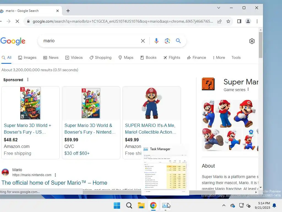Open search Tools options
282x212 pixels.
pos(236,57)
